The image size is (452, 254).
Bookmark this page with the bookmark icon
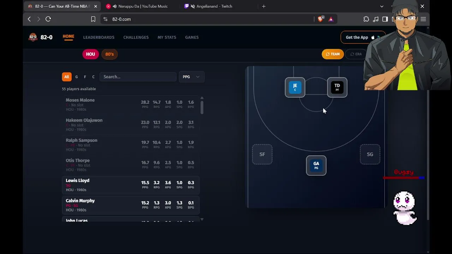tap(93, 19)
